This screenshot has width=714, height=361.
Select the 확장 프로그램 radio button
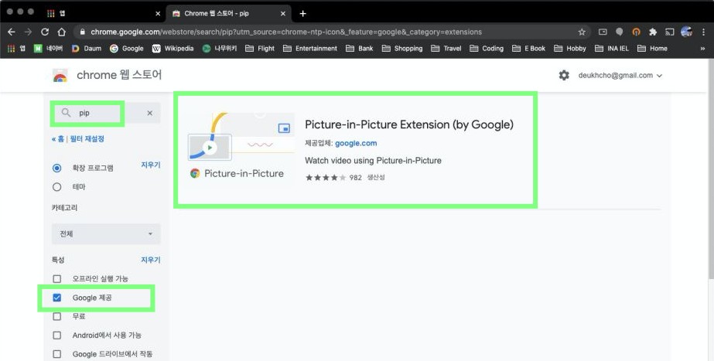tap(56, 168)
